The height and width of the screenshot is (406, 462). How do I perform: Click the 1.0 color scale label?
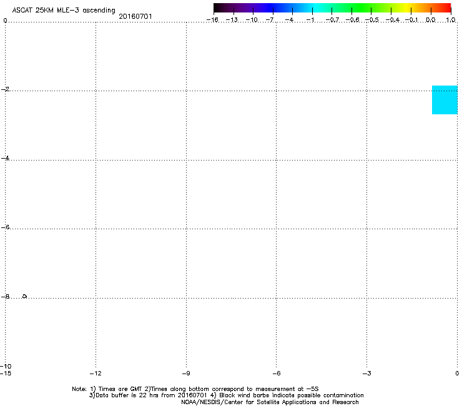click(x=451, y=20)
